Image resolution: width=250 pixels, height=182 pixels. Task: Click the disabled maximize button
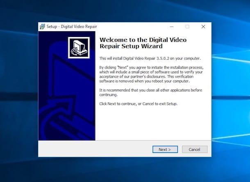pyautogui.click(x=187, y=27)
